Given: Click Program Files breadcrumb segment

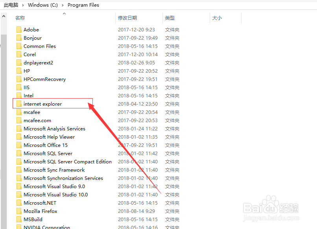Looking at the screenshot, I should coord(83,5).
